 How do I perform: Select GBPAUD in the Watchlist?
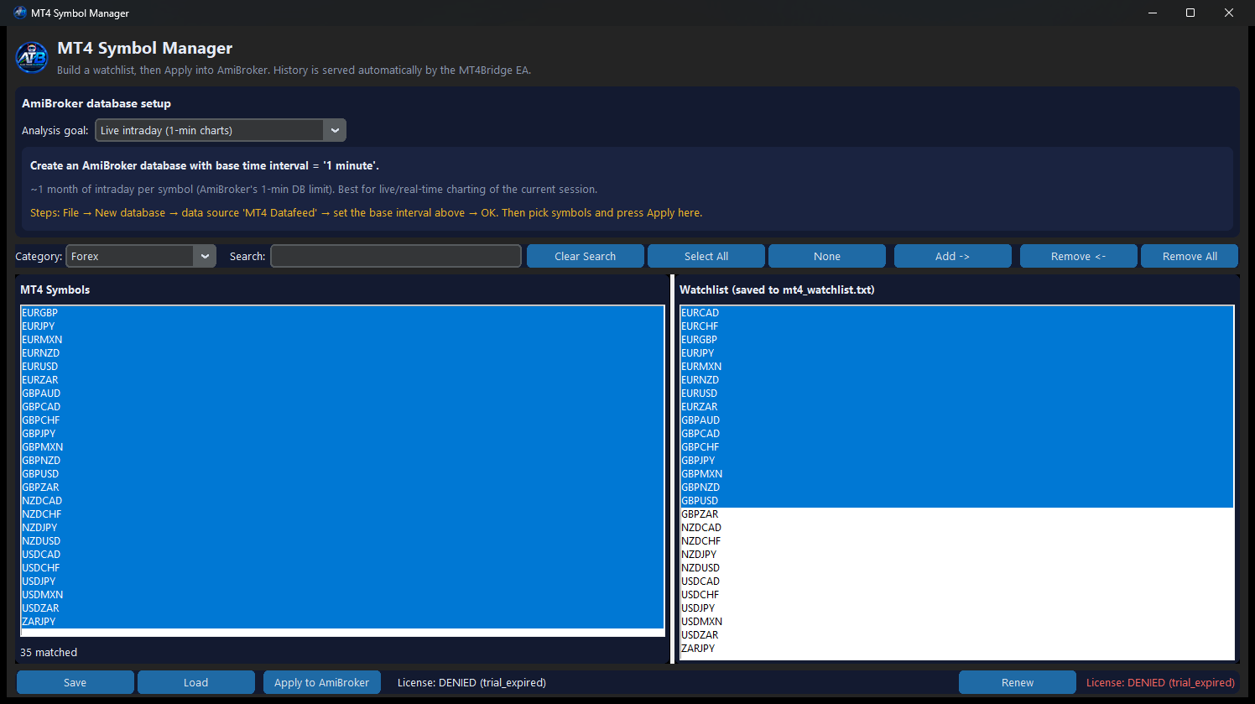[957, 420]
